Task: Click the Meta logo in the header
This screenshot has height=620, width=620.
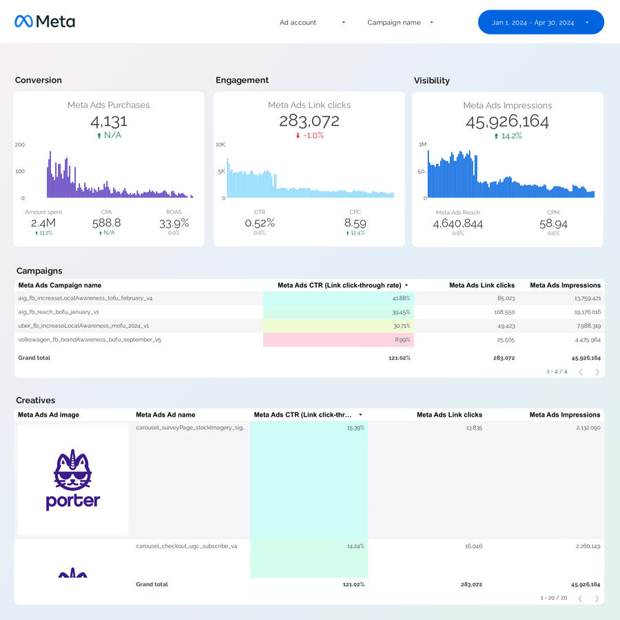Action: 45,22
